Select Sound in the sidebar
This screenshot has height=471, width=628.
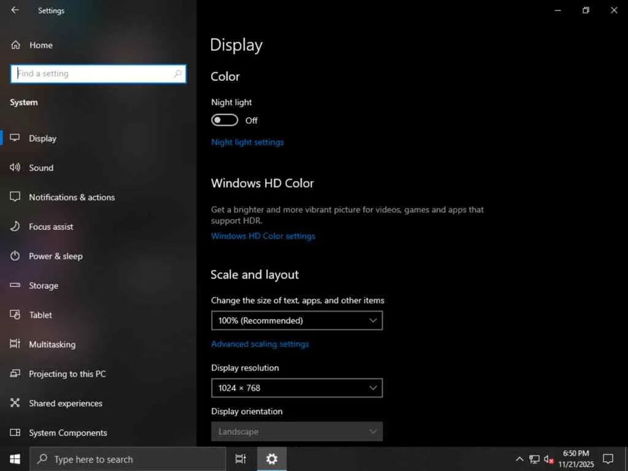click(x=41, y=168)
